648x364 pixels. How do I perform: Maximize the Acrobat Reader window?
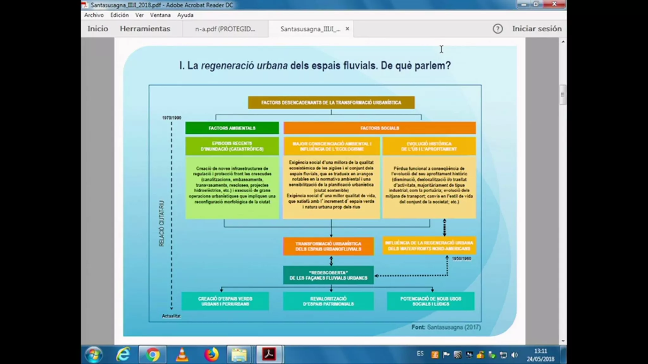[536, 4]
